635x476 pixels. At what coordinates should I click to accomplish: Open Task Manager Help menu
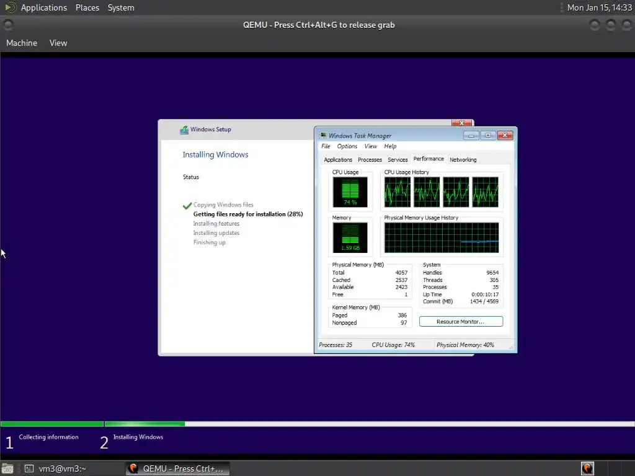tap(390, 146)
